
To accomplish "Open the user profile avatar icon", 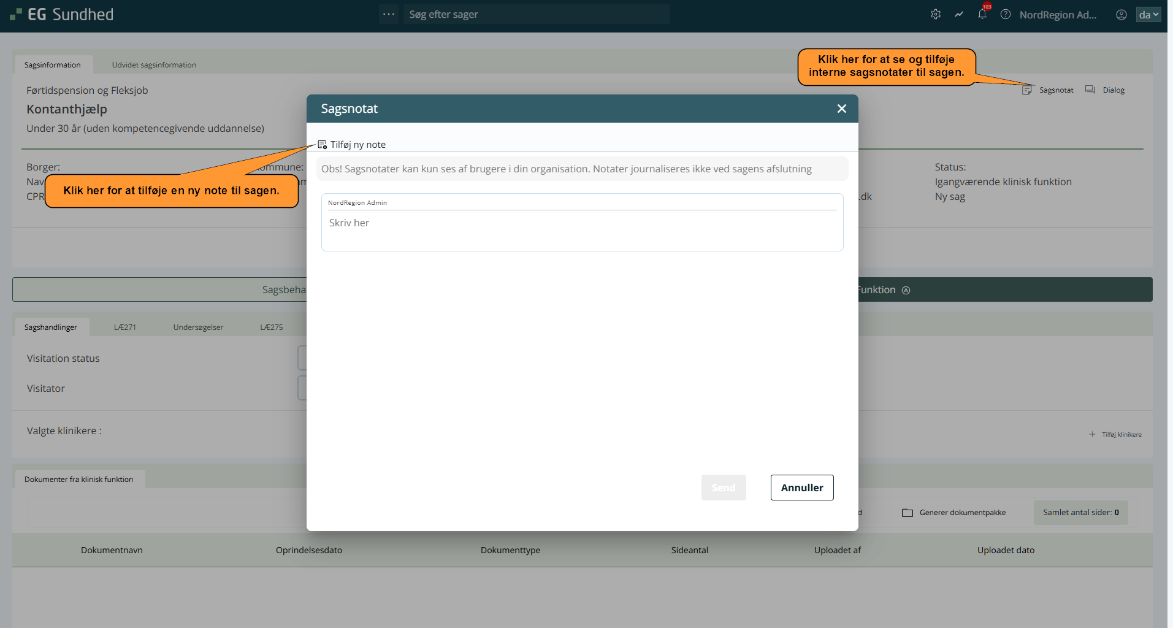I will point(1121,15).
